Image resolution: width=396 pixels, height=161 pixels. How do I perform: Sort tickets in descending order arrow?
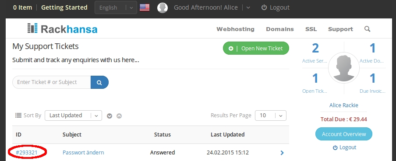pyautogui.click(x=110, y=116)
